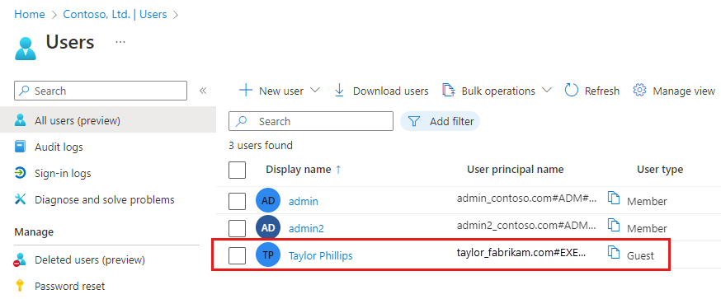The width and height of the screenshot is (721, 299).
Task: Click the plus icon for New user
Action: point(246,91)
